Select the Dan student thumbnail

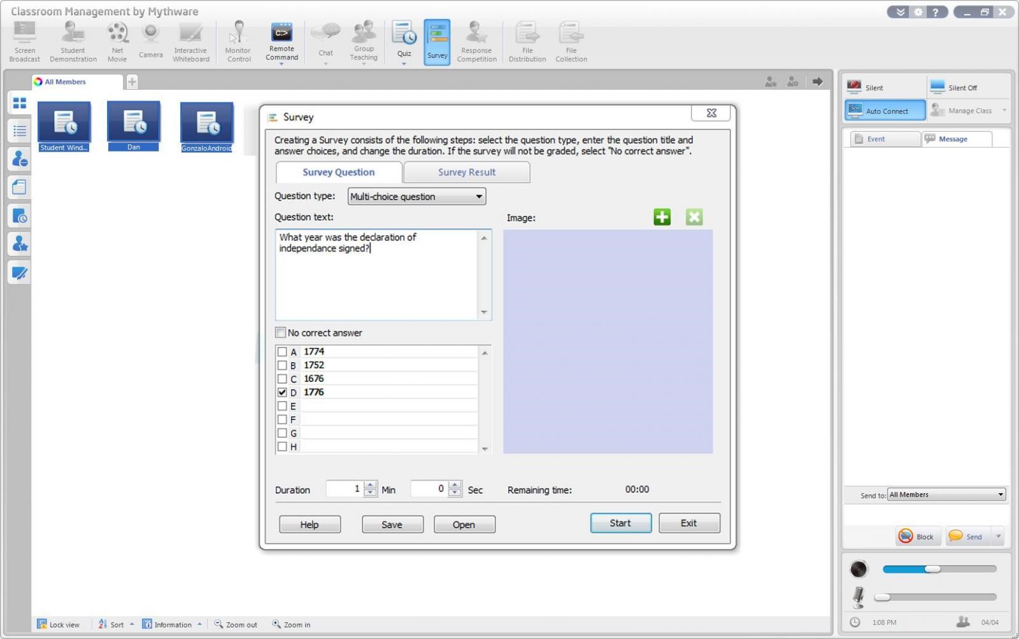tap(134, 125)
